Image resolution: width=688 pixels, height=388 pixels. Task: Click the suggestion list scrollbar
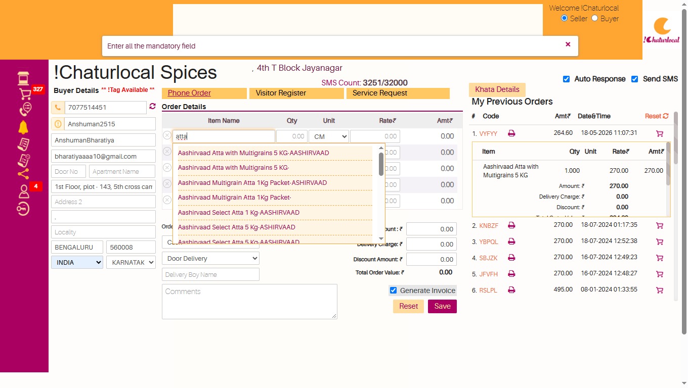(381, 164)
